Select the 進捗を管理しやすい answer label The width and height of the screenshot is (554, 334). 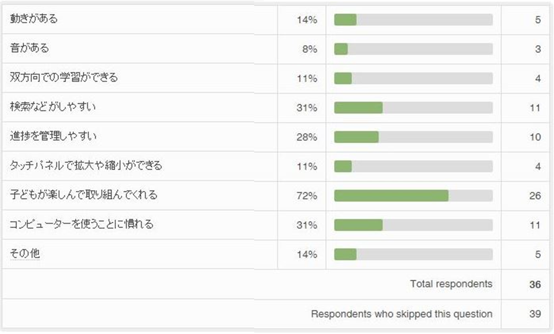pyautogui.click(x=53, y=137)
